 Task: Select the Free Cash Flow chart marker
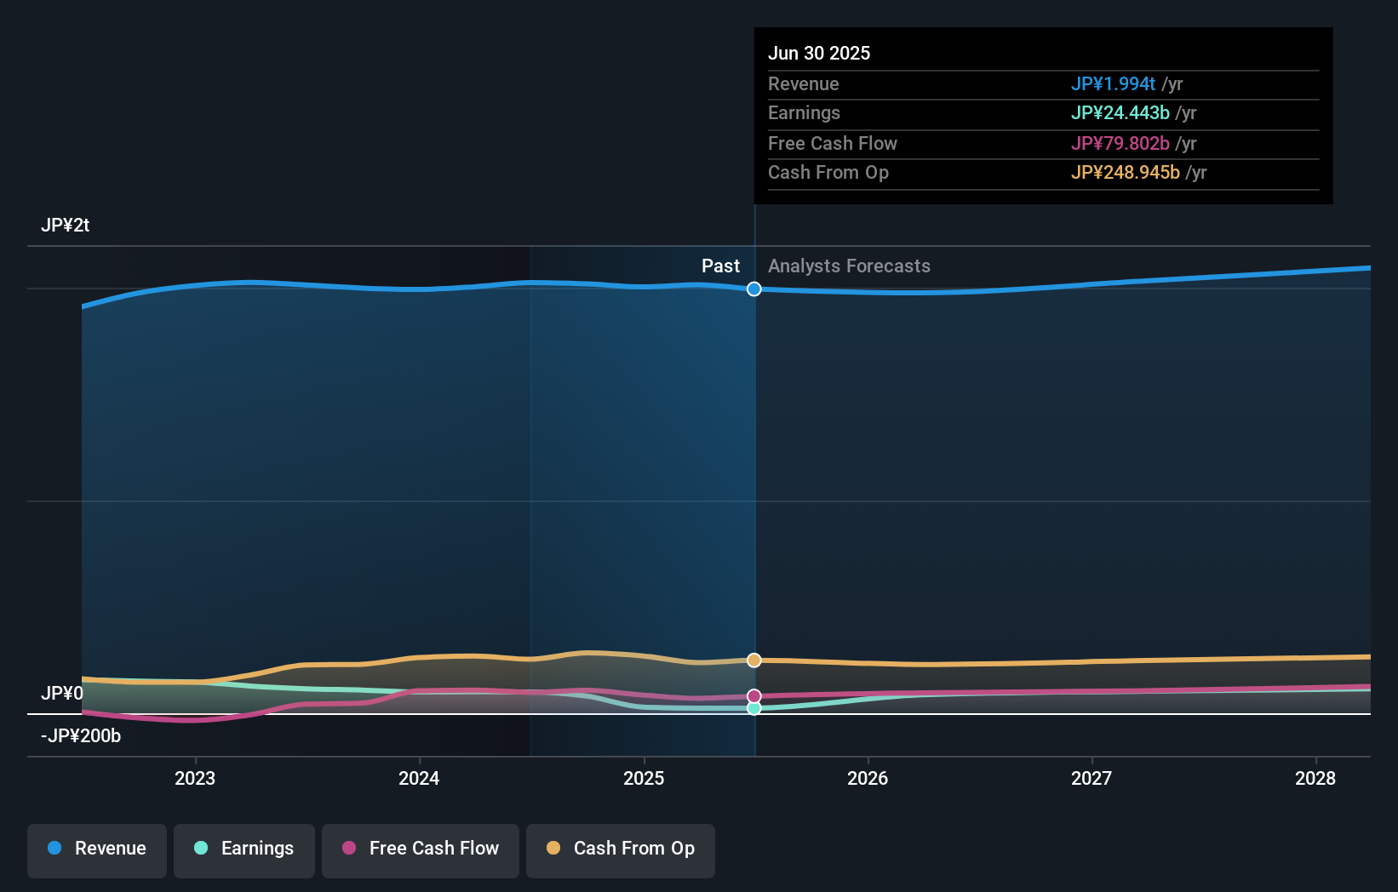click(x=753, y=695)
